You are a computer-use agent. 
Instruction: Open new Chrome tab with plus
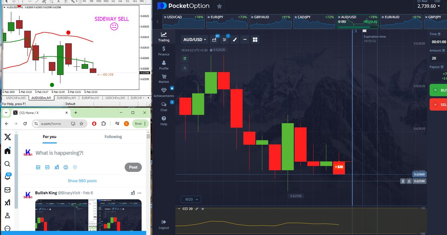(x=76, y=113)
